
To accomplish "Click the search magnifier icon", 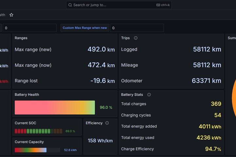I will 70,5.
